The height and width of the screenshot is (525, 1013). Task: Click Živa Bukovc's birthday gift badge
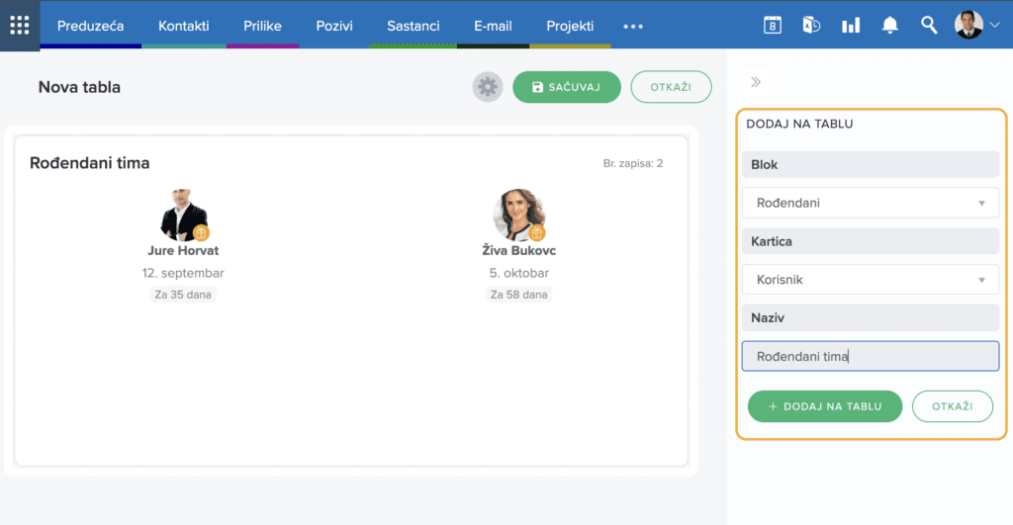537,232
